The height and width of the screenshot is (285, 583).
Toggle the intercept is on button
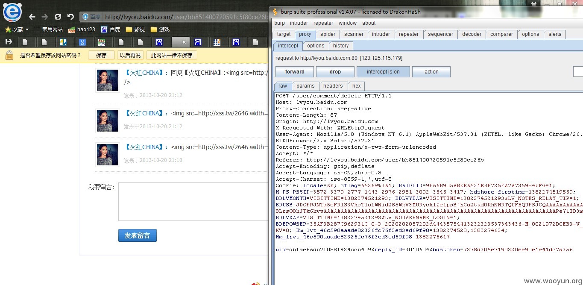pos(383,72)
